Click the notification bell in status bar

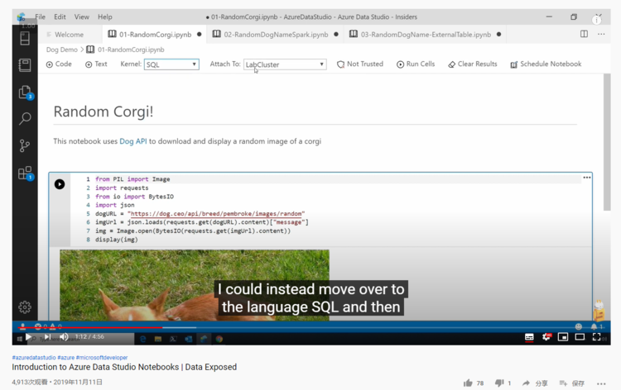tap(594, 326)
